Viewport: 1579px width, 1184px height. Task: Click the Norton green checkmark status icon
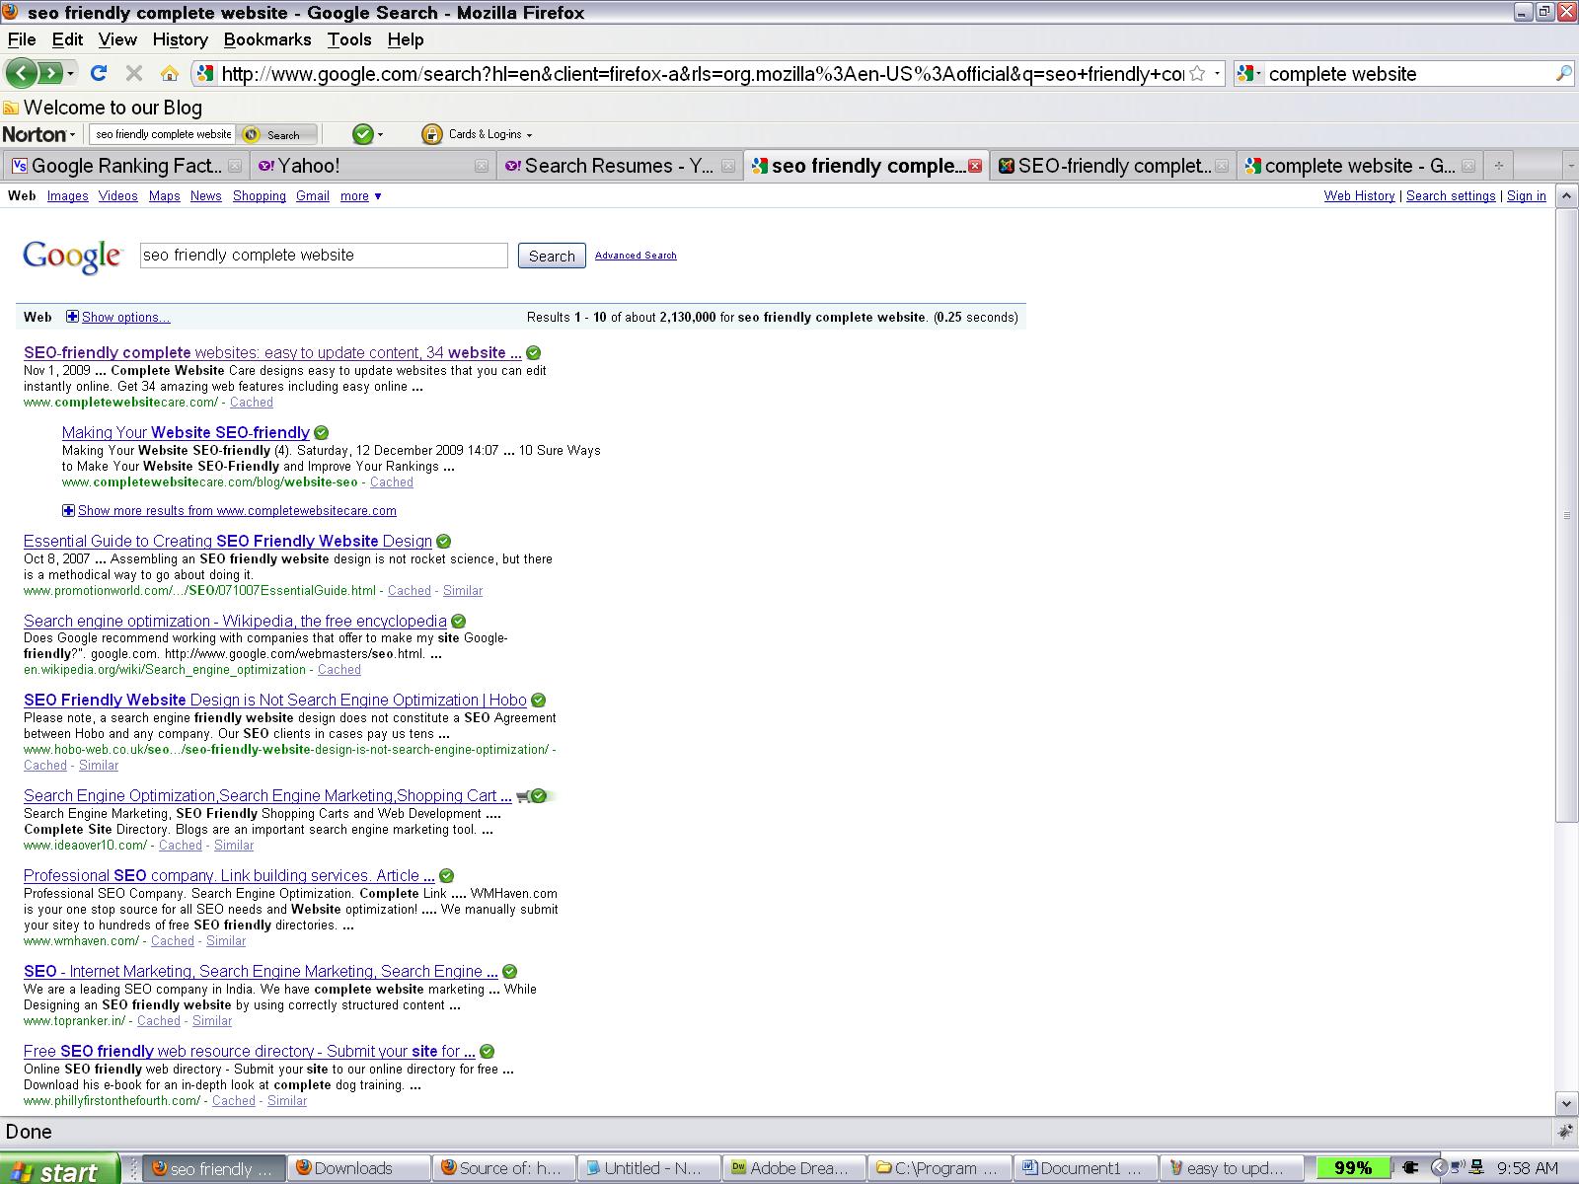362,134
